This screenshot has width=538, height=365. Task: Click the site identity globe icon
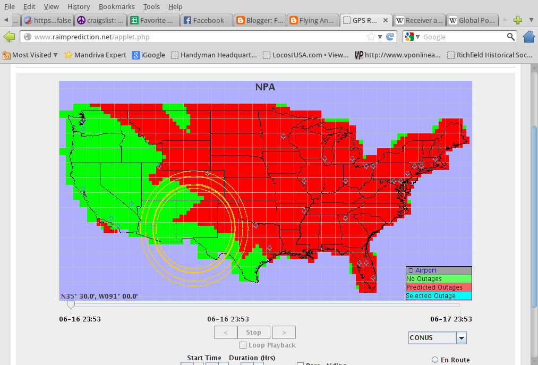28,37
